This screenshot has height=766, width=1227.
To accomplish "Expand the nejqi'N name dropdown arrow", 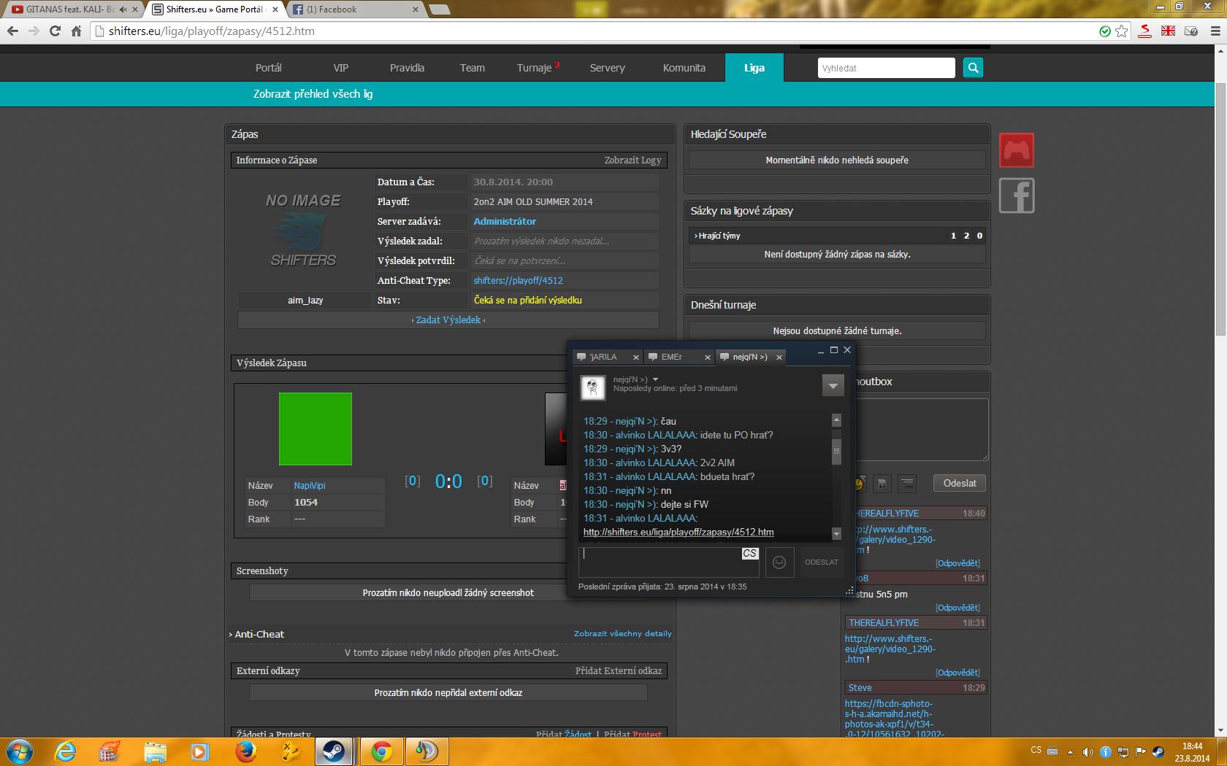I will [x=655, y=379].
